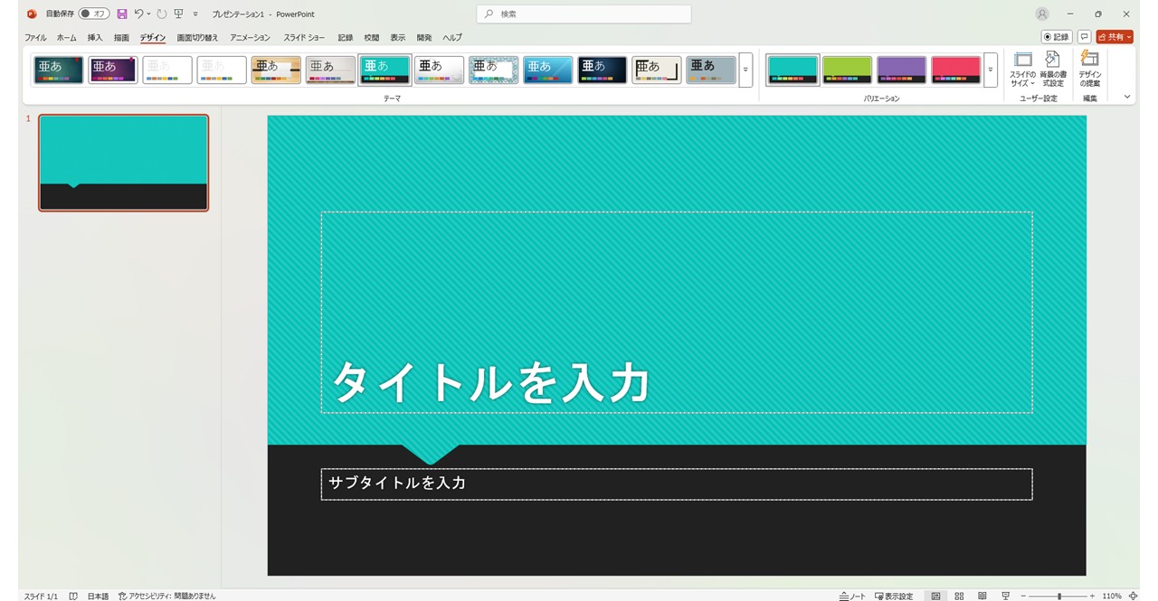The width and height of the screenshot is (1158, 601).
Task: Click the Save icon in title bar
Action: pyautogui.click(x=122, y=14)
